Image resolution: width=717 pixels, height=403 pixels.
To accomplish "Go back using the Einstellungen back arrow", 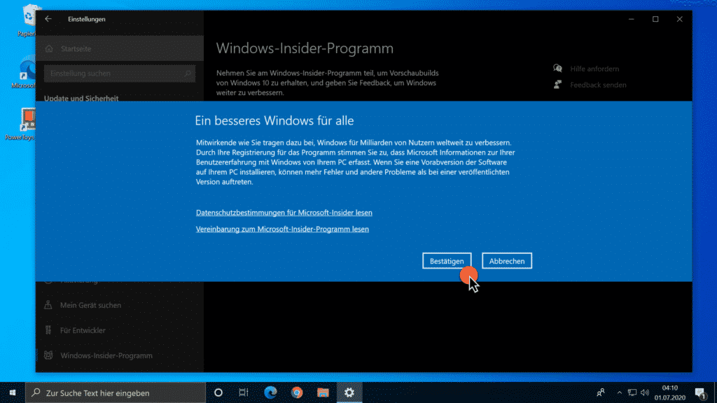I will coord(48,19).
